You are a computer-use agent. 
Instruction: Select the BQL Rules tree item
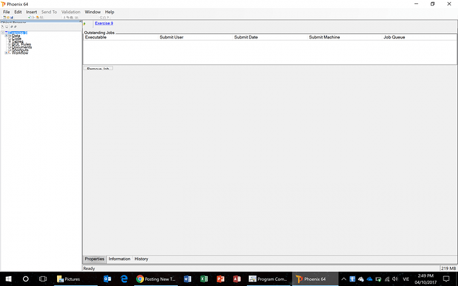[x=21, y=44]
